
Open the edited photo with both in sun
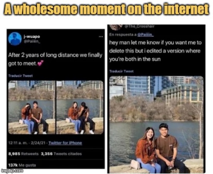[x=157, y=125]
